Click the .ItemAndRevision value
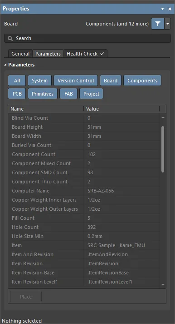The height and width of the screenshot is (324, 175). (107, 254)
